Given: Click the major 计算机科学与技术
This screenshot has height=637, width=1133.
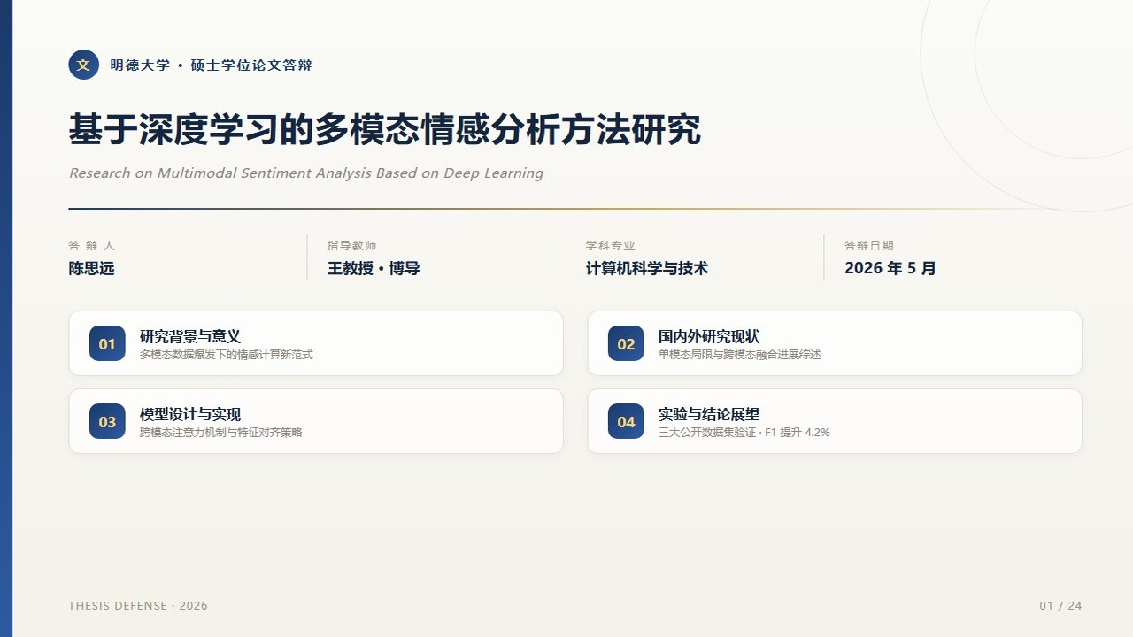Looking at the screenshot, I should tap(647, 268).
